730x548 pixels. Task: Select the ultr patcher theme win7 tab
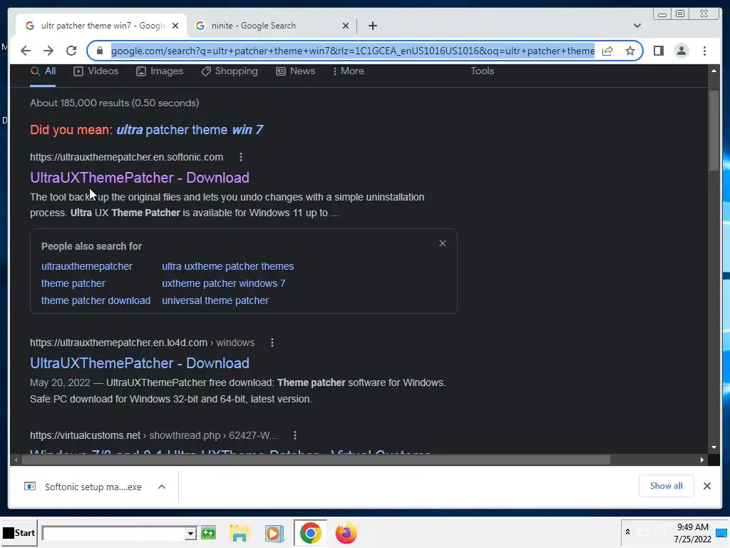pos(101,26)
